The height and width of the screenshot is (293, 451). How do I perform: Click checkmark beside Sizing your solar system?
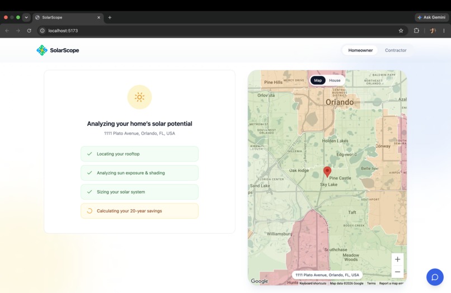click(90, 192)
